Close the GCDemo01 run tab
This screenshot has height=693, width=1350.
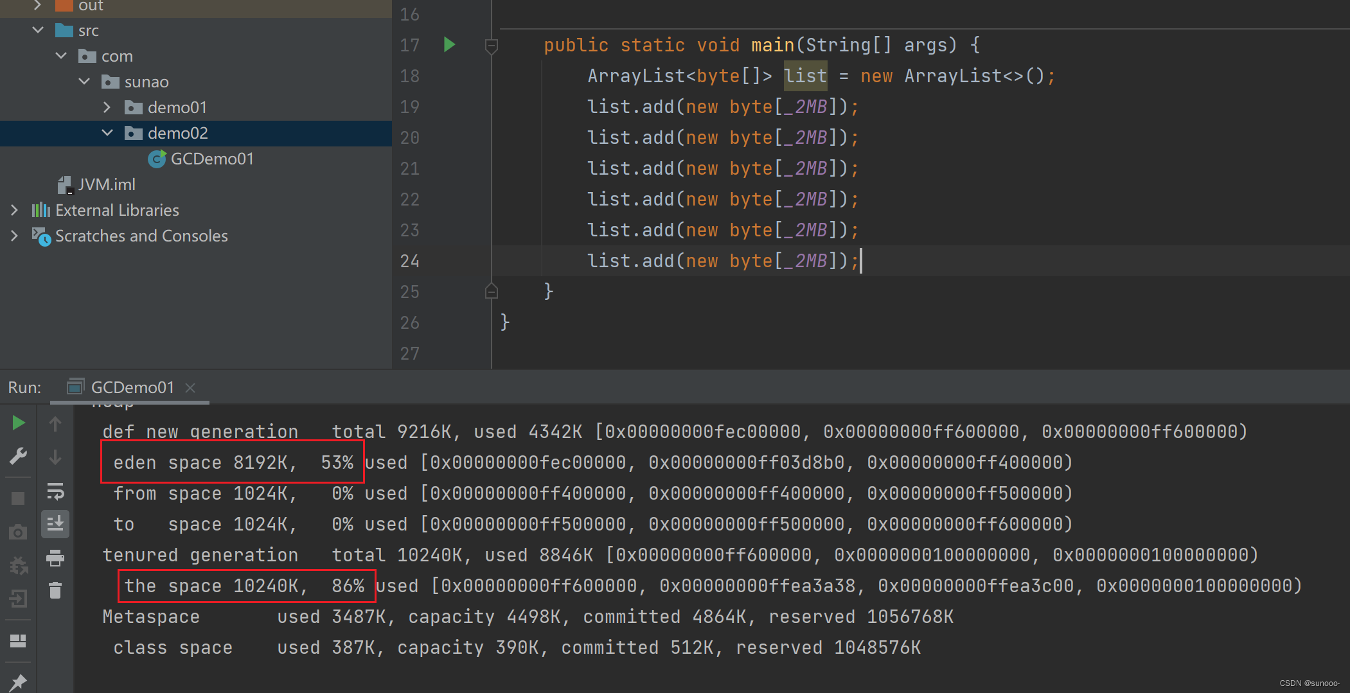point(190,387)
